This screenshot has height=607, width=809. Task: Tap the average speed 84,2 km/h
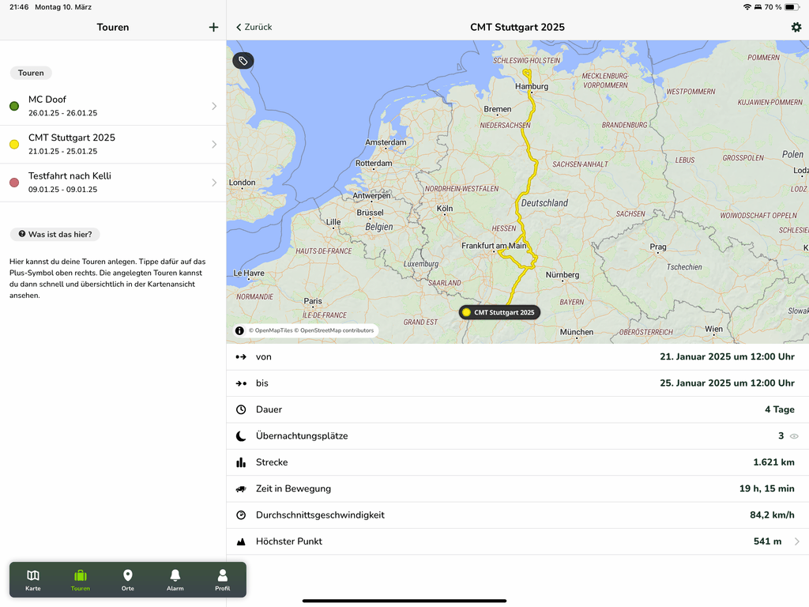772,515
